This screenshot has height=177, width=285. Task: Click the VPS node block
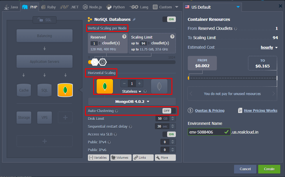(x=44, y=117)
